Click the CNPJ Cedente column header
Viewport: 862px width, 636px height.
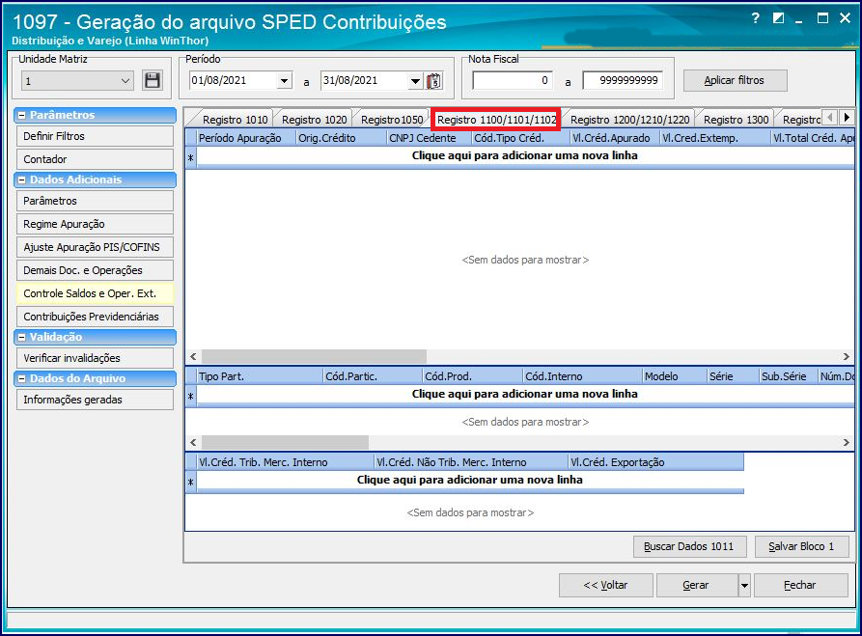429,138
